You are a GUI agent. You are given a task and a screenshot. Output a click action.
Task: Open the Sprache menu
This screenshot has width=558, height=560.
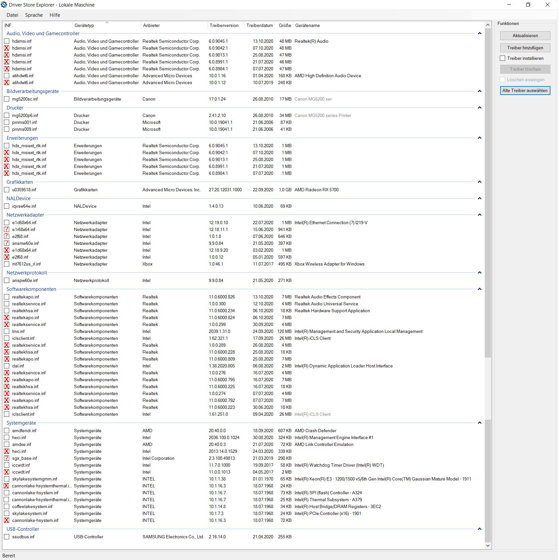coord(34,15)
